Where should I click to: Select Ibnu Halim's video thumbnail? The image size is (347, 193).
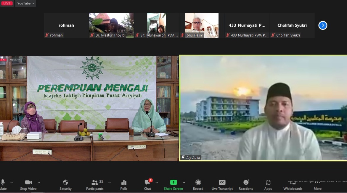[x=202, y=25]
